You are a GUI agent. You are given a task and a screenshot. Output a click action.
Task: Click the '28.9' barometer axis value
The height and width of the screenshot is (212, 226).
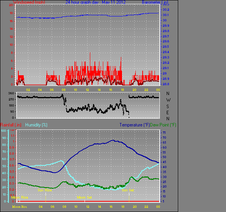166,79
